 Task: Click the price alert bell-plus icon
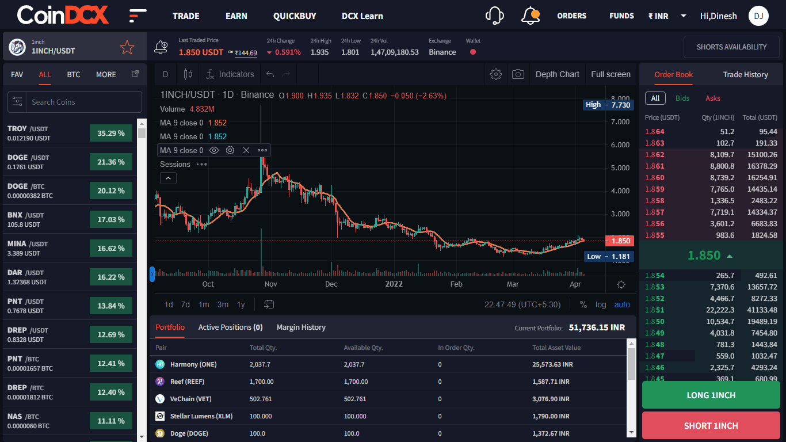(x=161, y=47)
